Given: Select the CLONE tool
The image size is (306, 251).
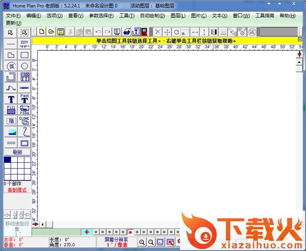Looking at the screenshot, I should pyautogui.click(x=24, y=121).
